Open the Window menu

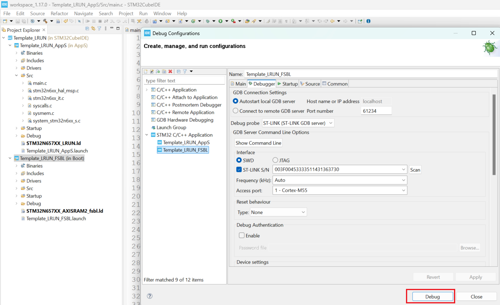[162, 13]
